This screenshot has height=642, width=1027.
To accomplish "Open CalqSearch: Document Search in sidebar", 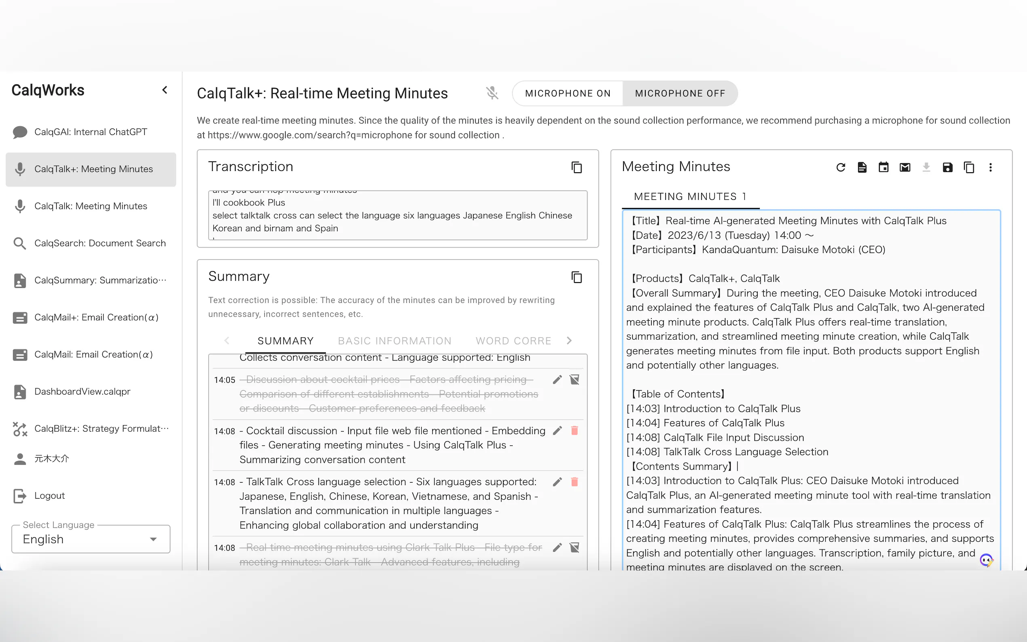I will (x=100, y=243).
